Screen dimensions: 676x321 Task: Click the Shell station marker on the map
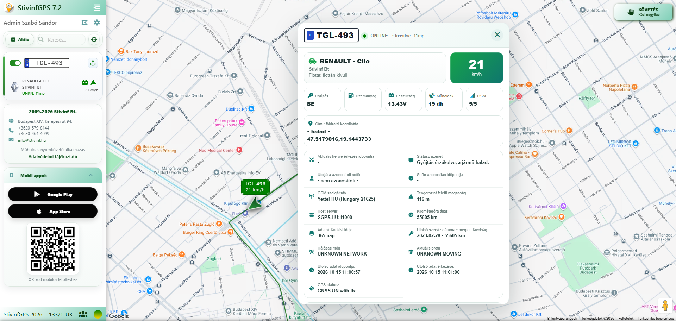pos(245,213)
